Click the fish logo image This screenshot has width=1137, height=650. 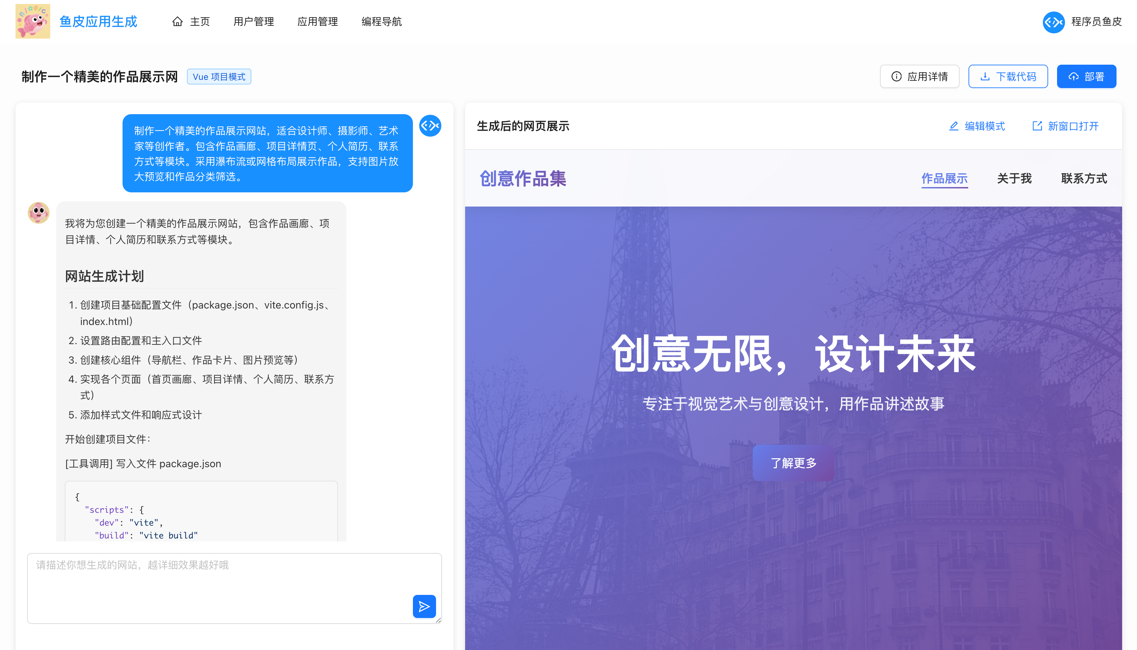click(x=33, y=21)
